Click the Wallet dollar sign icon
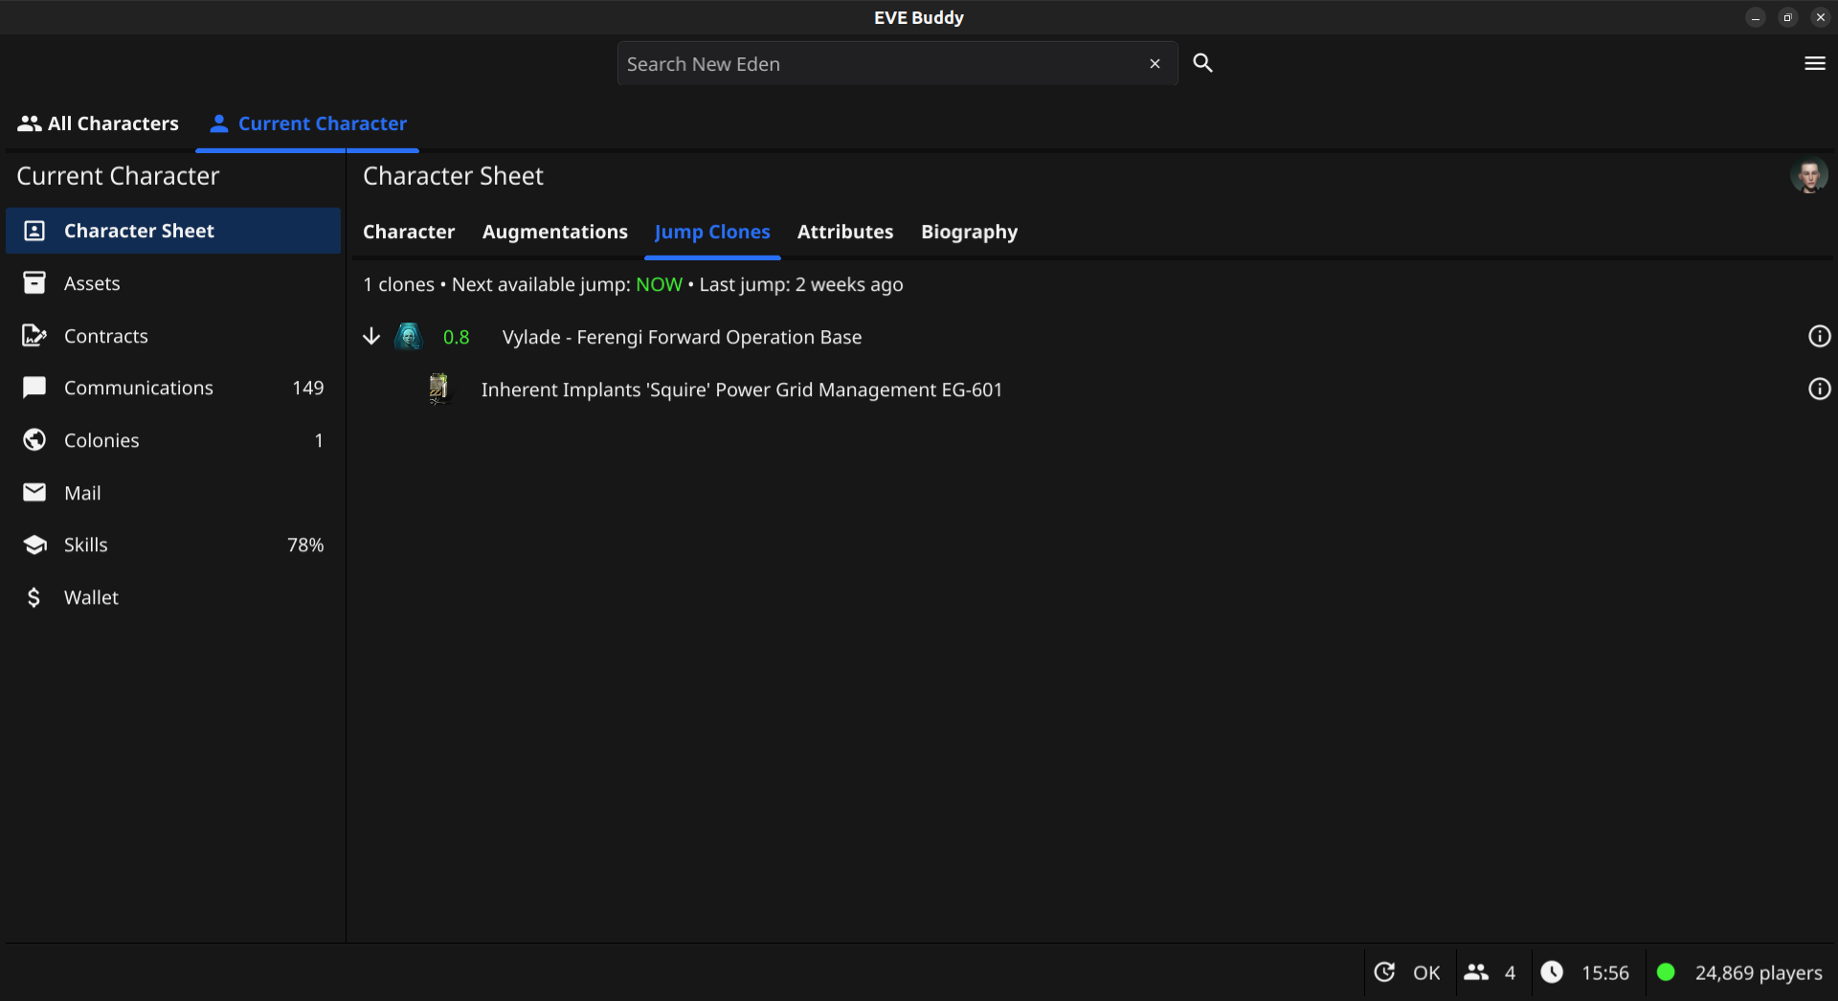1838x1001 pixels. pos(34,597)
